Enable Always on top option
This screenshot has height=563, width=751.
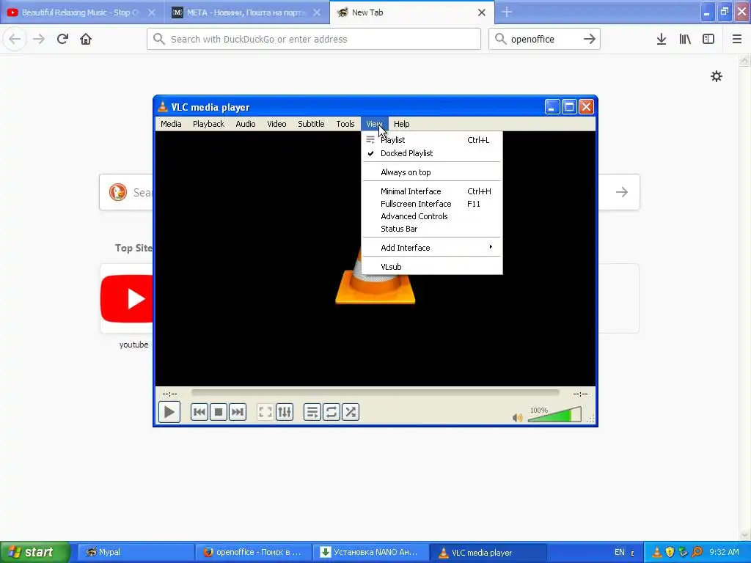click(x=432, y=172)
